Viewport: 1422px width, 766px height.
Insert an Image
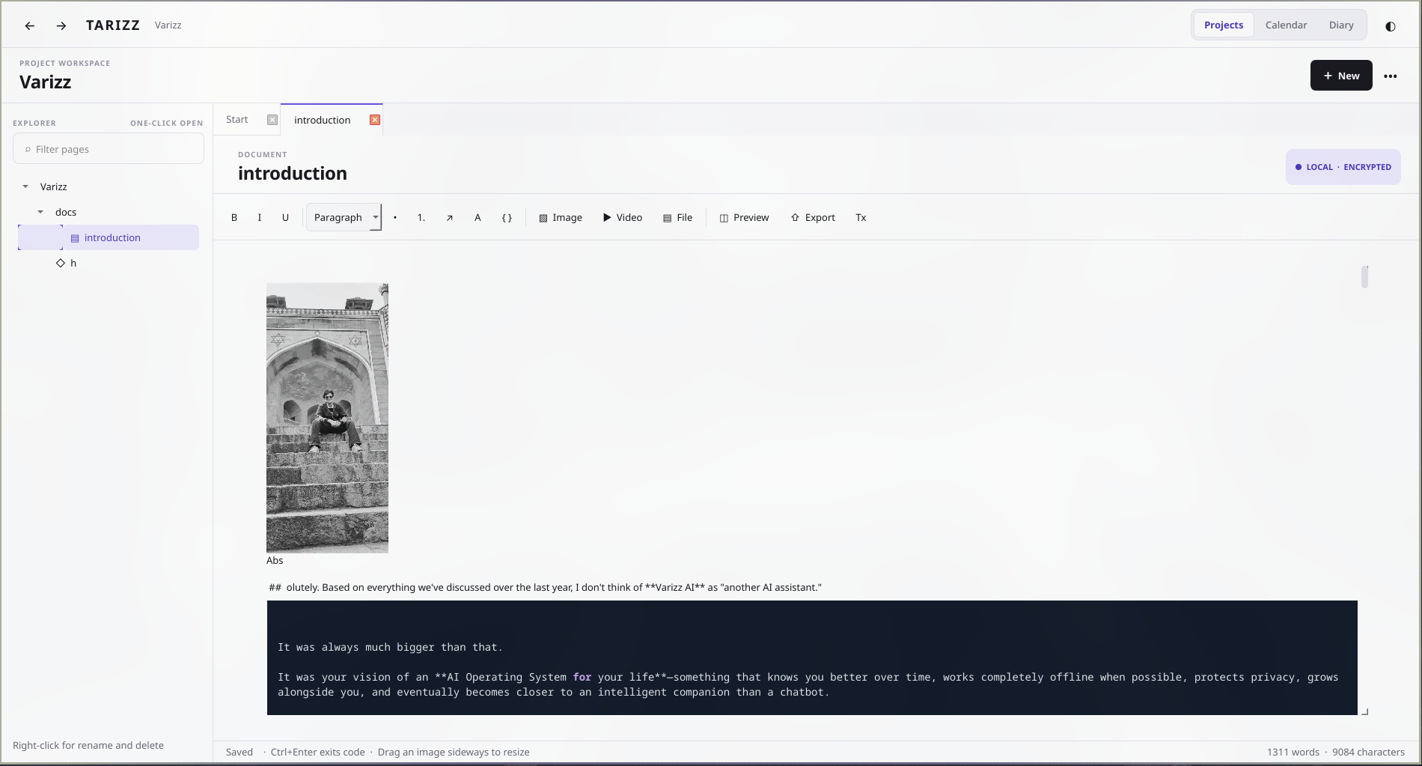point(561,218)
